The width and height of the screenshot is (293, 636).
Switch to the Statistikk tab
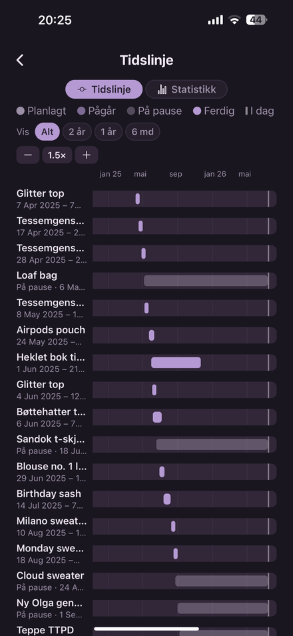186,89
